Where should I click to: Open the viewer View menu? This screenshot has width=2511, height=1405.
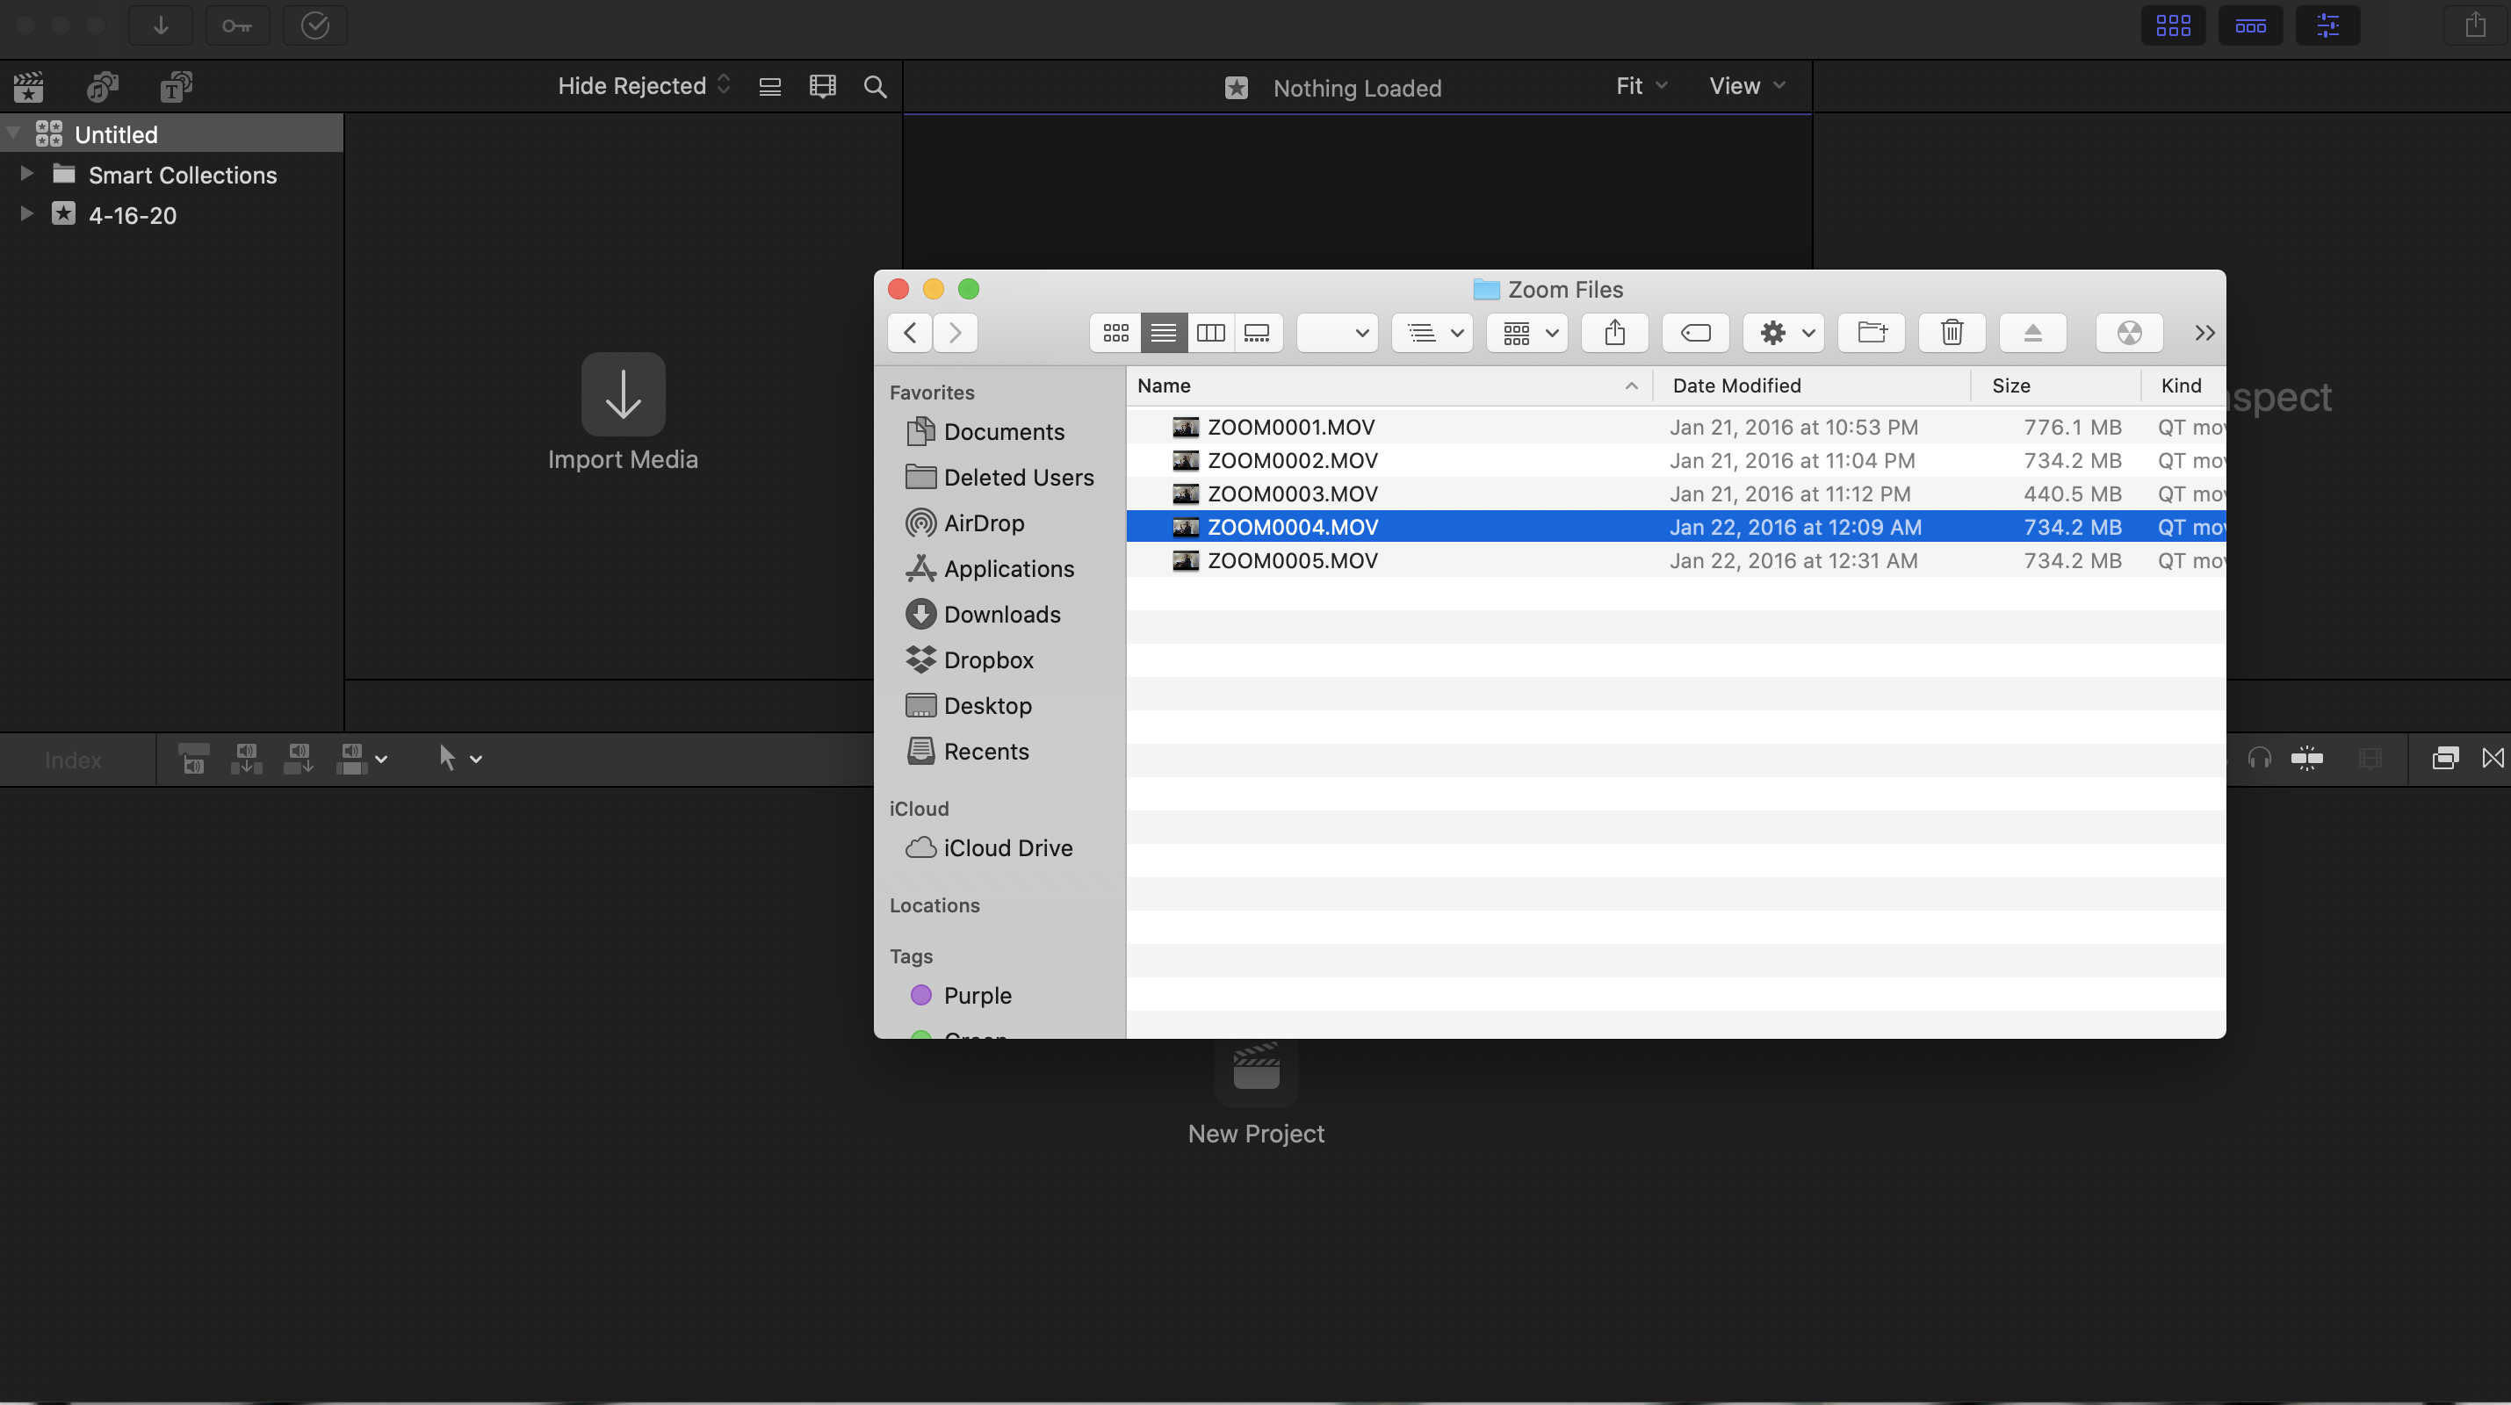(x=1747, y=86)
